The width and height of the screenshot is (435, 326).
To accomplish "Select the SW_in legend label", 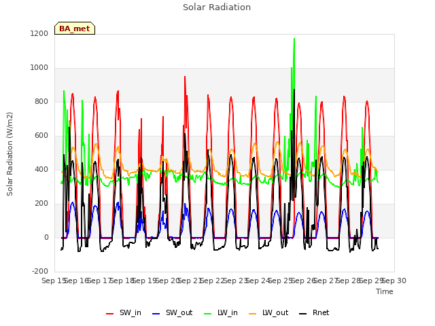I will pyautogui.click(x=130, y=312).
